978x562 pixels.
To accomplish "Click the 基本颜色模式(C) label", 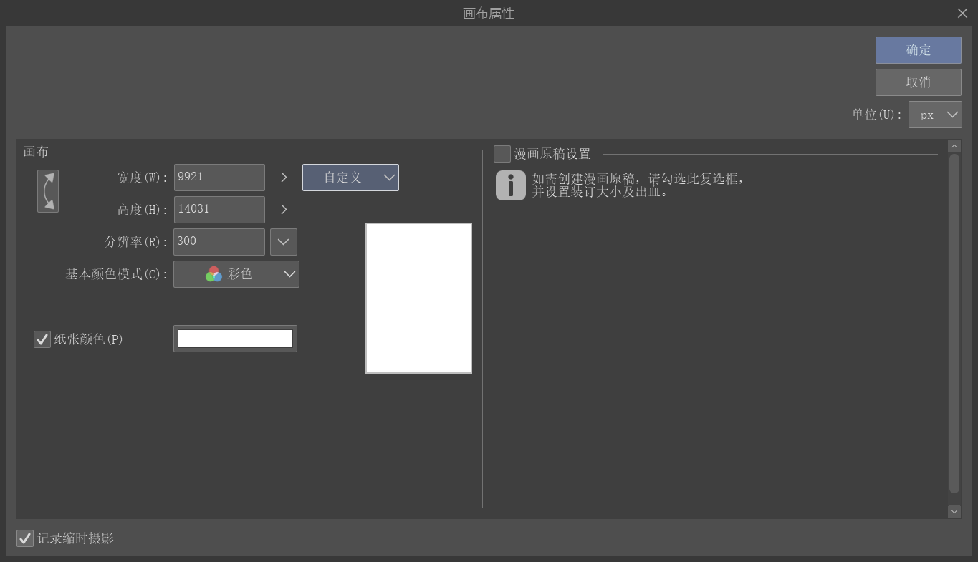I will 117,274.
